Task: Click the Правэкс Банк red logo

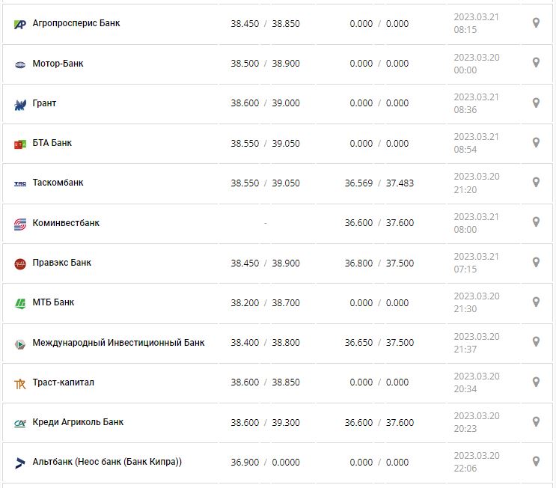Action: click(x=20, y=263)
